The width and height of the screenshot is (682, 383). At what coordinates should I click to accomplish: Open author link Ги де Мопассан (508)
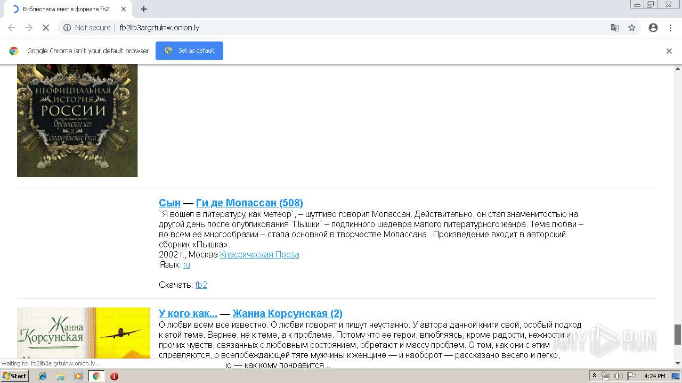(249, 203)
